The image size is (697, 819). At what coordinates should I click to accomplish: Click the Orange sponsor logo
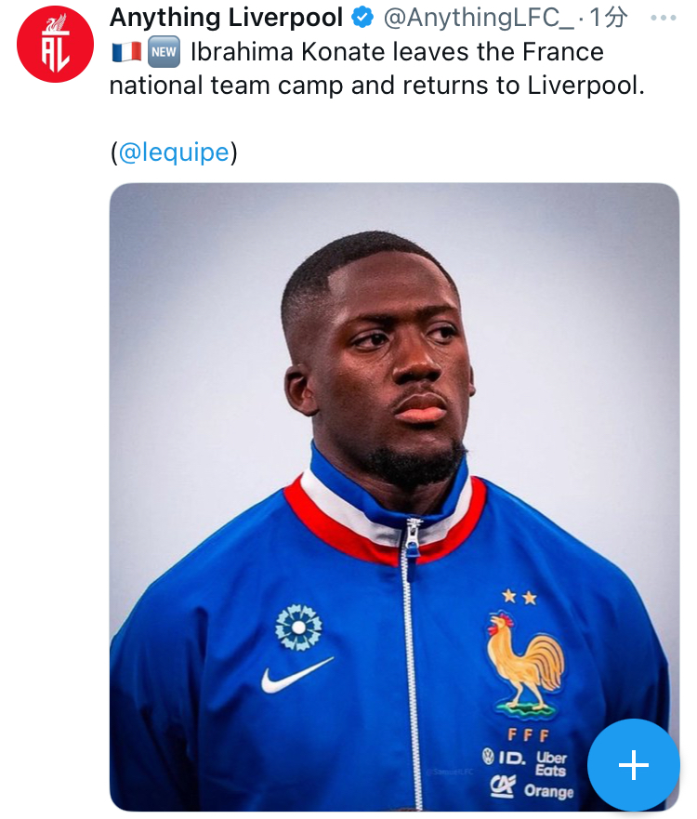click(548, 791)
